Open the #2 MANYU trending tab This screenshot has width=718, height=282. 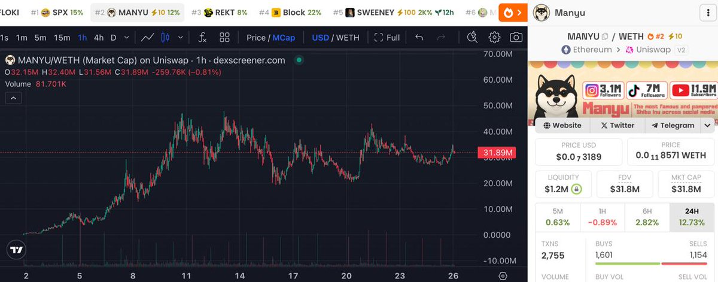[137, 12]
